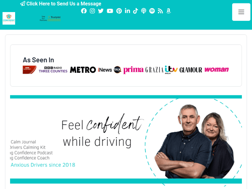Click the Confident Drivers logo

9,18
